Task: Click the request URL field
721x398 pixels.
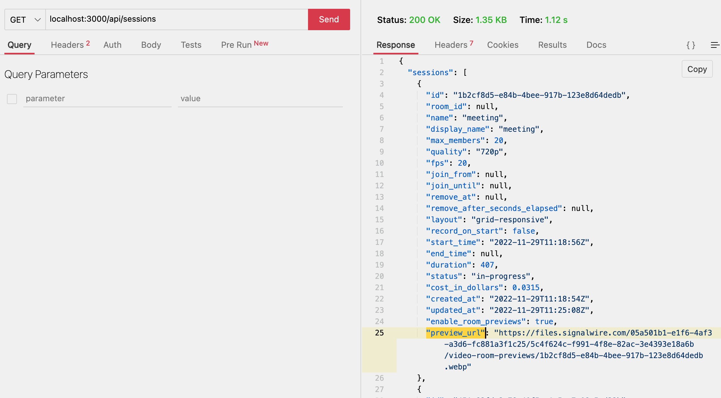Action: click(x=176, y=19)
